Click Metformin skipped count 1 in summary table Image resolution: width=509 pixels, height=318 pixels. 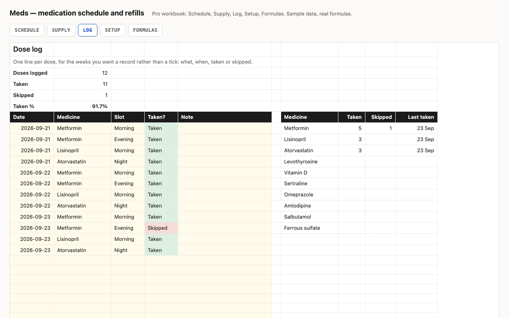(x=380, y=128)
